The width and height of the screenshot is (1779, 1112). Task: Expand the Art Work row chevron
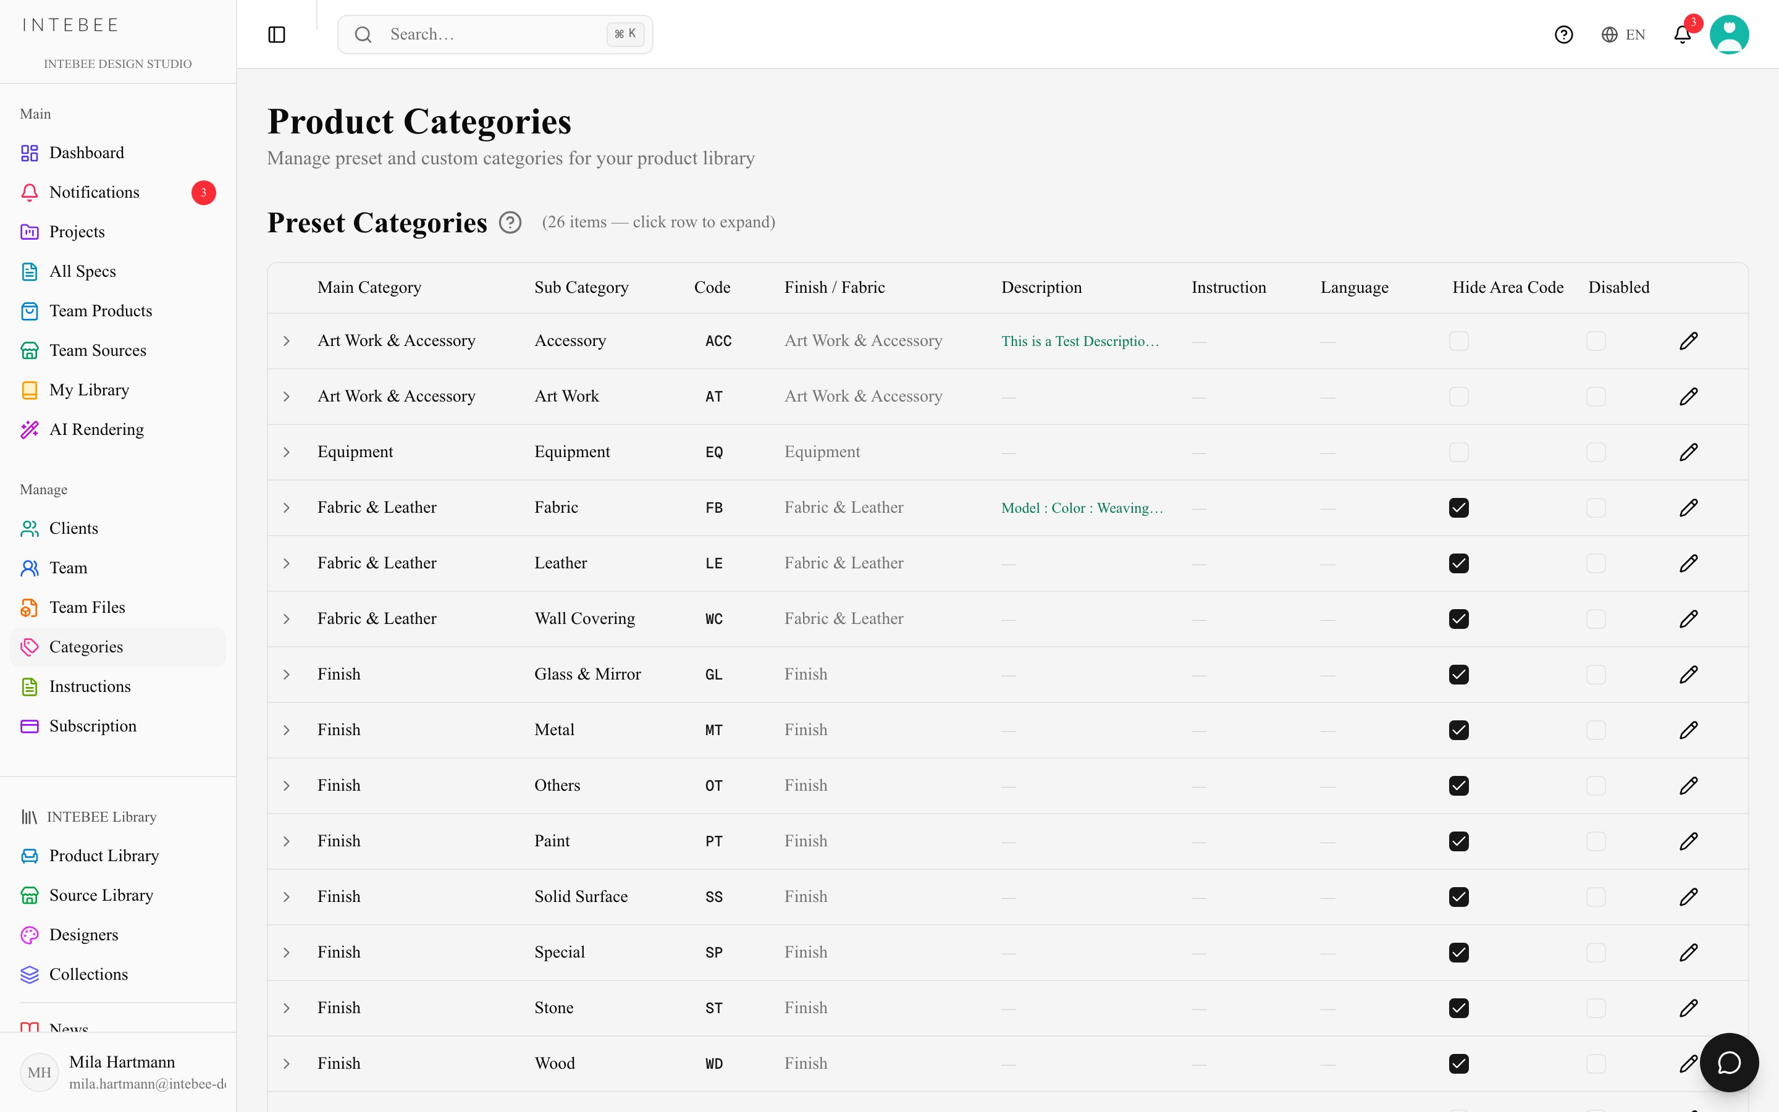coord(287,397)
